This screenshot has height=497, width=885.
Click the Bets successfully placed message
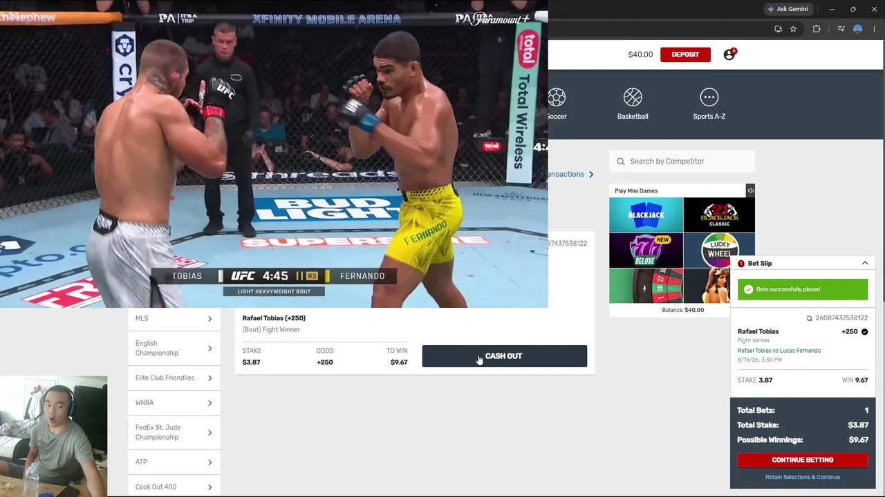click(788, 289)
